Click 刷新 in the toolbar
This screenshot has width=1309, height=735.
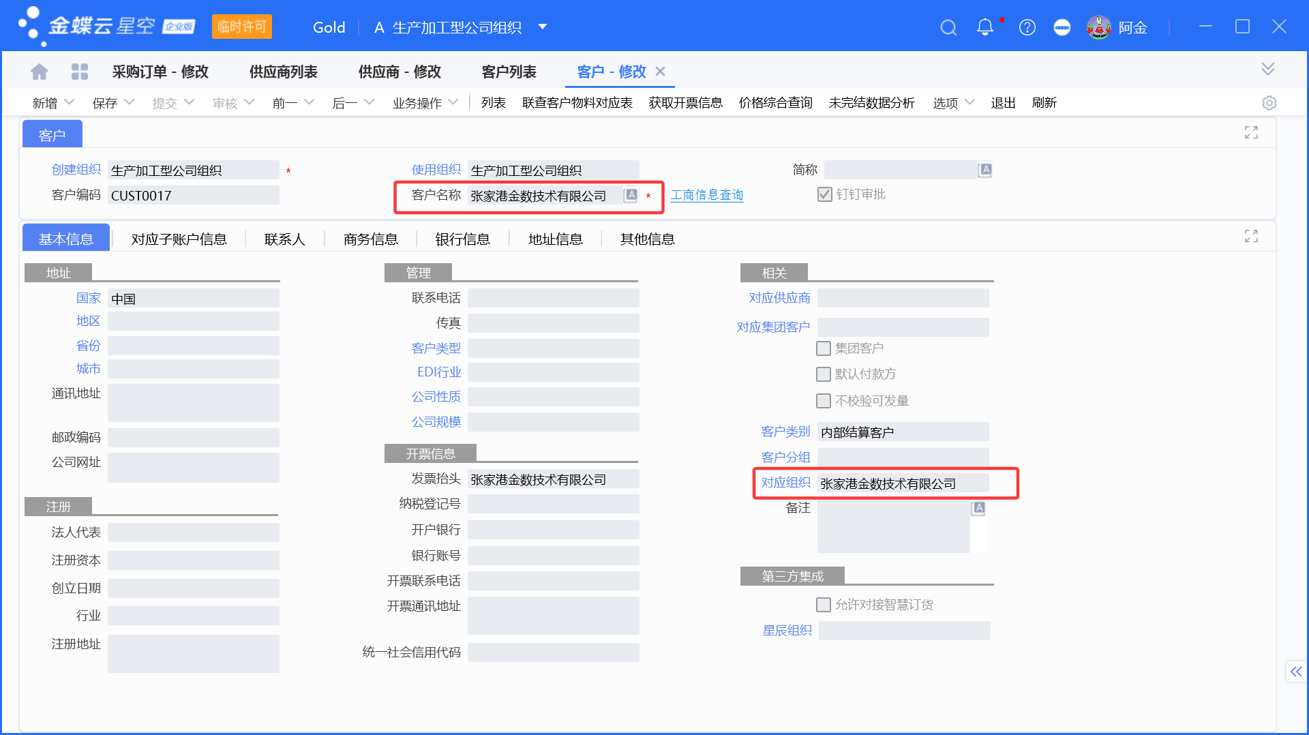(1044, 103)
